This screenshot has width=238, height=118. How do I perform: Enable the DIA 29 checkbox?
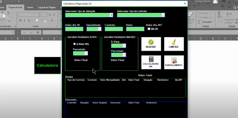tap(149, 29)
